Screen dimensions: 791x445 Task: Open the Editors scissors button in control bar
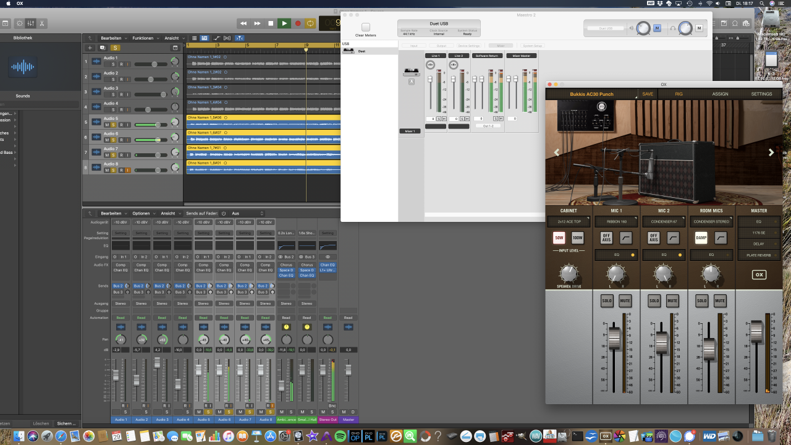pyautogui.click(x=42, y=23)
